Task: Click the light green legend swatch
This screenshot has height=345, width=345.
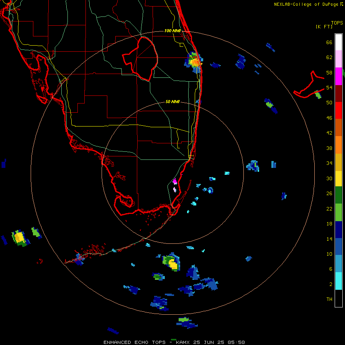Action: pyautogui.click(x=338, y=212)
